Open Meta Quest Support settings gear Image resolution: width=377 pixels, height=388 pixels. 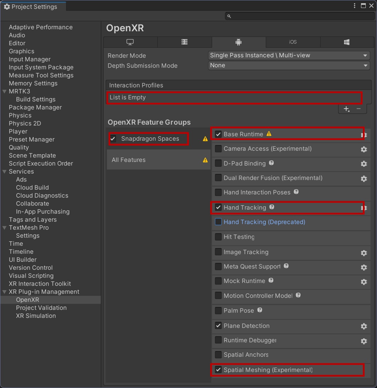point(364,267)
